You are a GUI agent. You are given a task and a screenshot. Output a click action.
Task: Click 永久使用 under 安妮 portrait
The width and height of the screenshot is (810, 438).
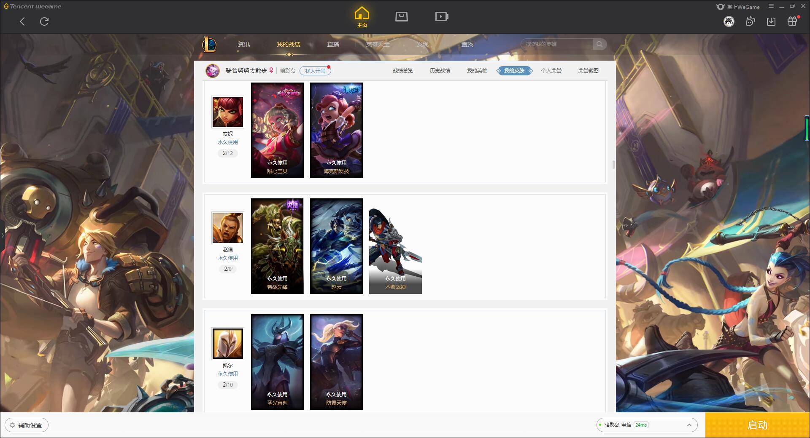pos(228,142)
